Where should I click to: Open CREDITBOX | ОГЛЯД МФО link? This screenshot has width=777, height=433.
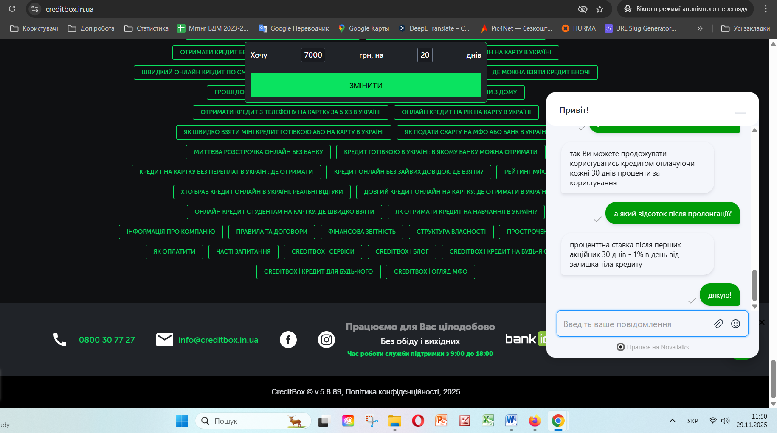coord(431,271)
